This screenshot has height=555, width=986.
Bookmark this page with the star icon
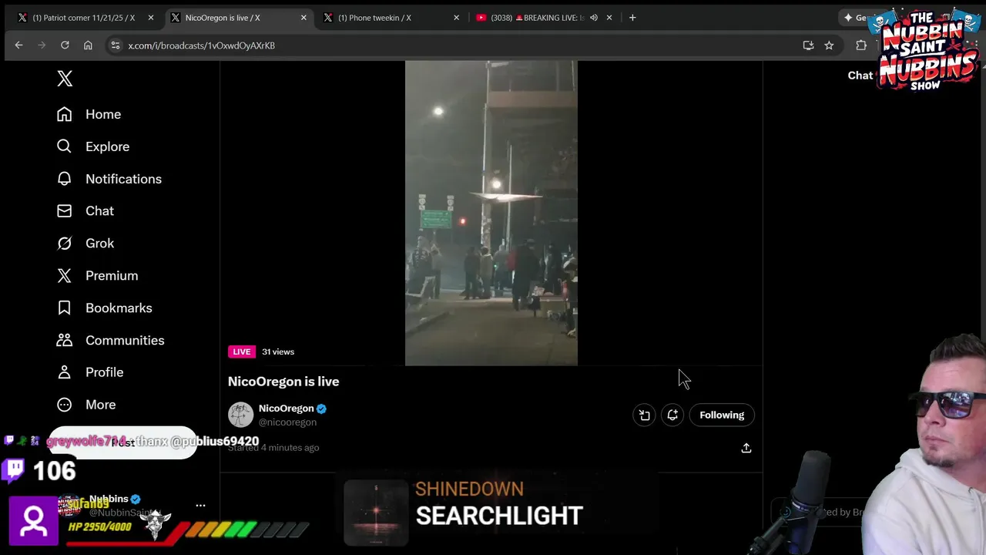(829, 45)
